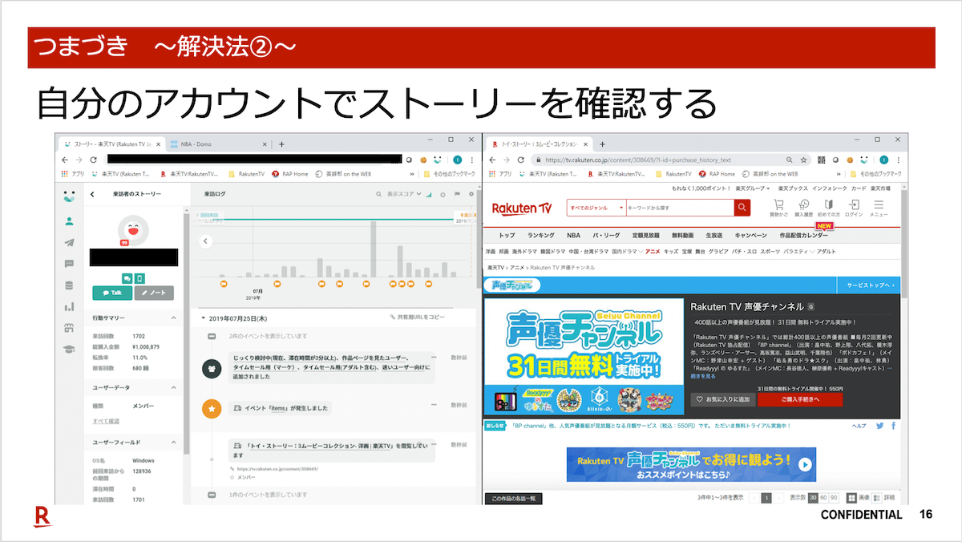Click the search magnifier in the 来訪ログ header
962x542 pixels.
[x=380, y=194]
